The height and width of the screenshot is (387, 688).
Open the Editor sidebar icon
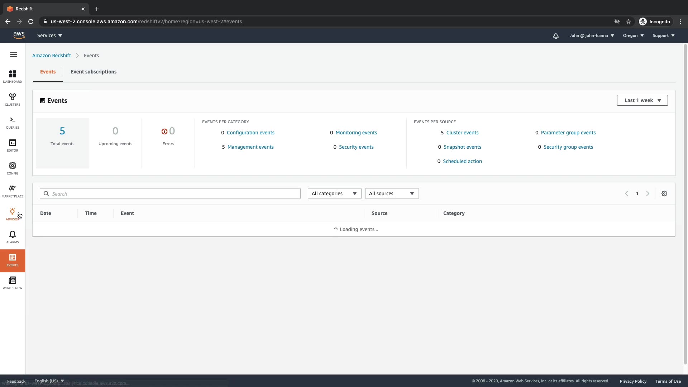tap(13, 145)
